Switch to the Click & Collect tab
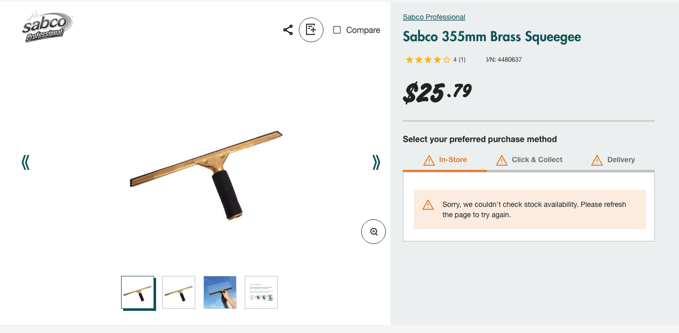679x333 pixels. point(536,160)
